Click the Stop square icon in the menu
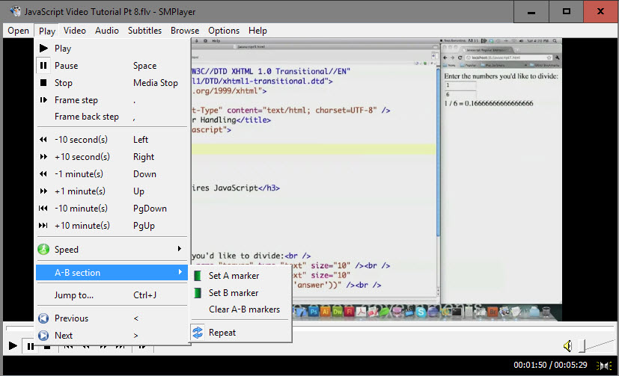The image size is (619, 376). (x=43, y=83)
